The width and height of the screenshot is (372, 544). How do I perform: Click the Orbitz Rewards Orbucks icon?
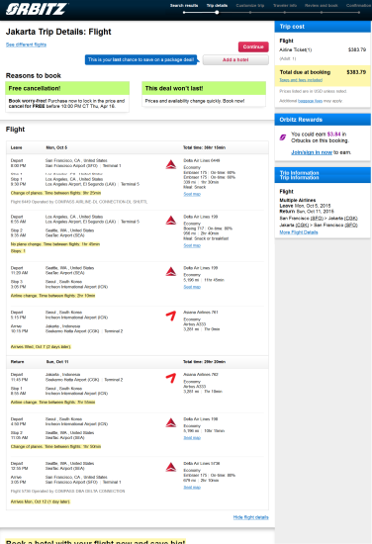(283, 137)
